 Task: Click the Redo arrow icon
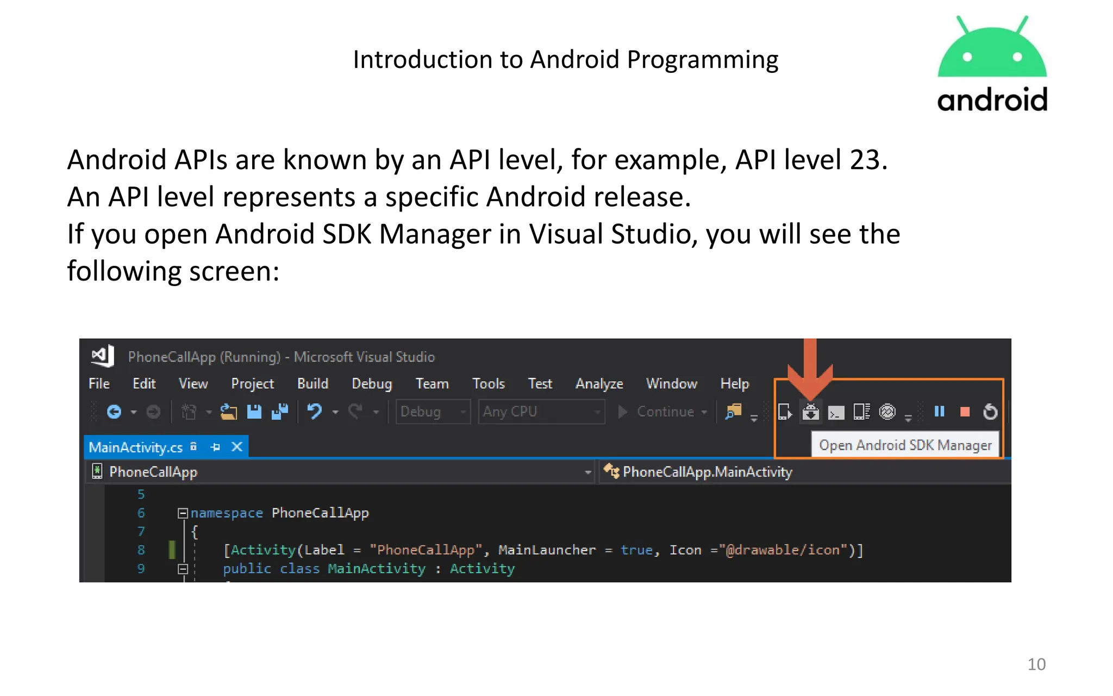(x=355, y=412)
